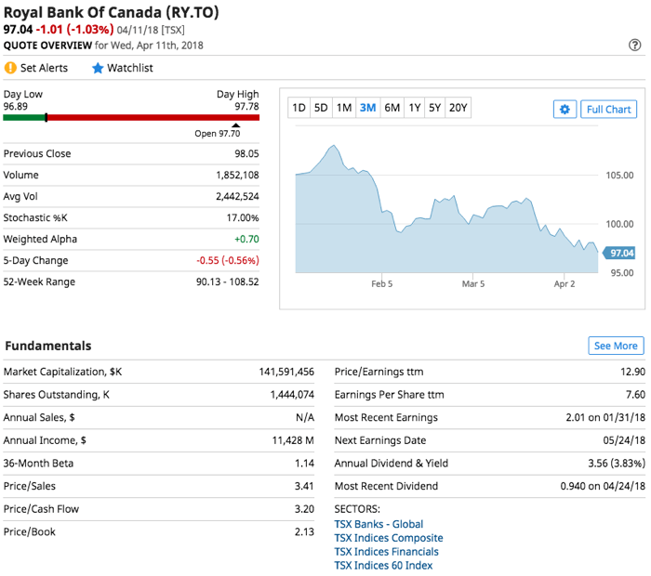Screen dimensions: 651x576
Task: Open the Full Chart button
Action: pos(608,109)
